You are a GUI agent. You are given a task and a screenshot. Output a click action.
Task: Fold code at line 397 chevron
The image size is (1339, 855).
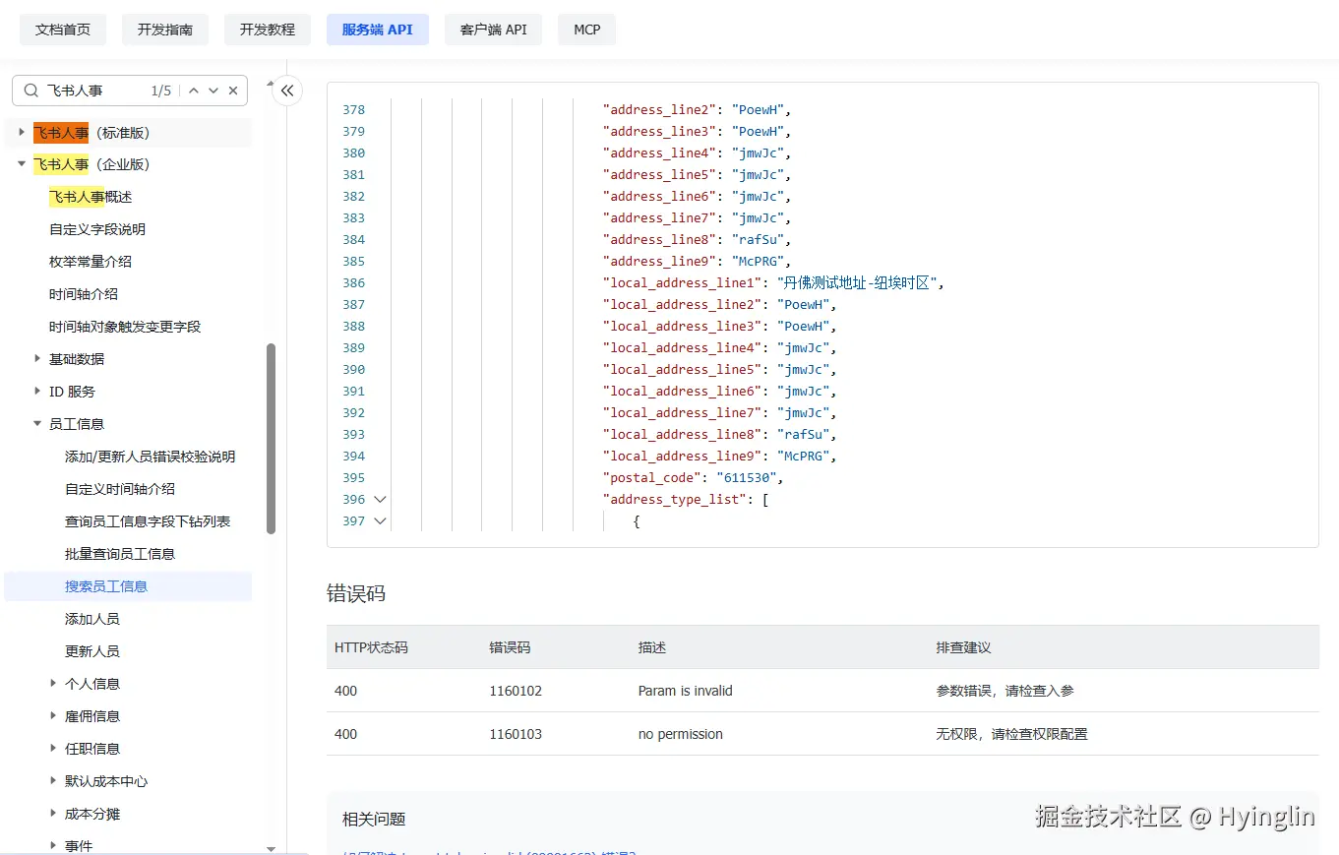(380, 521)
